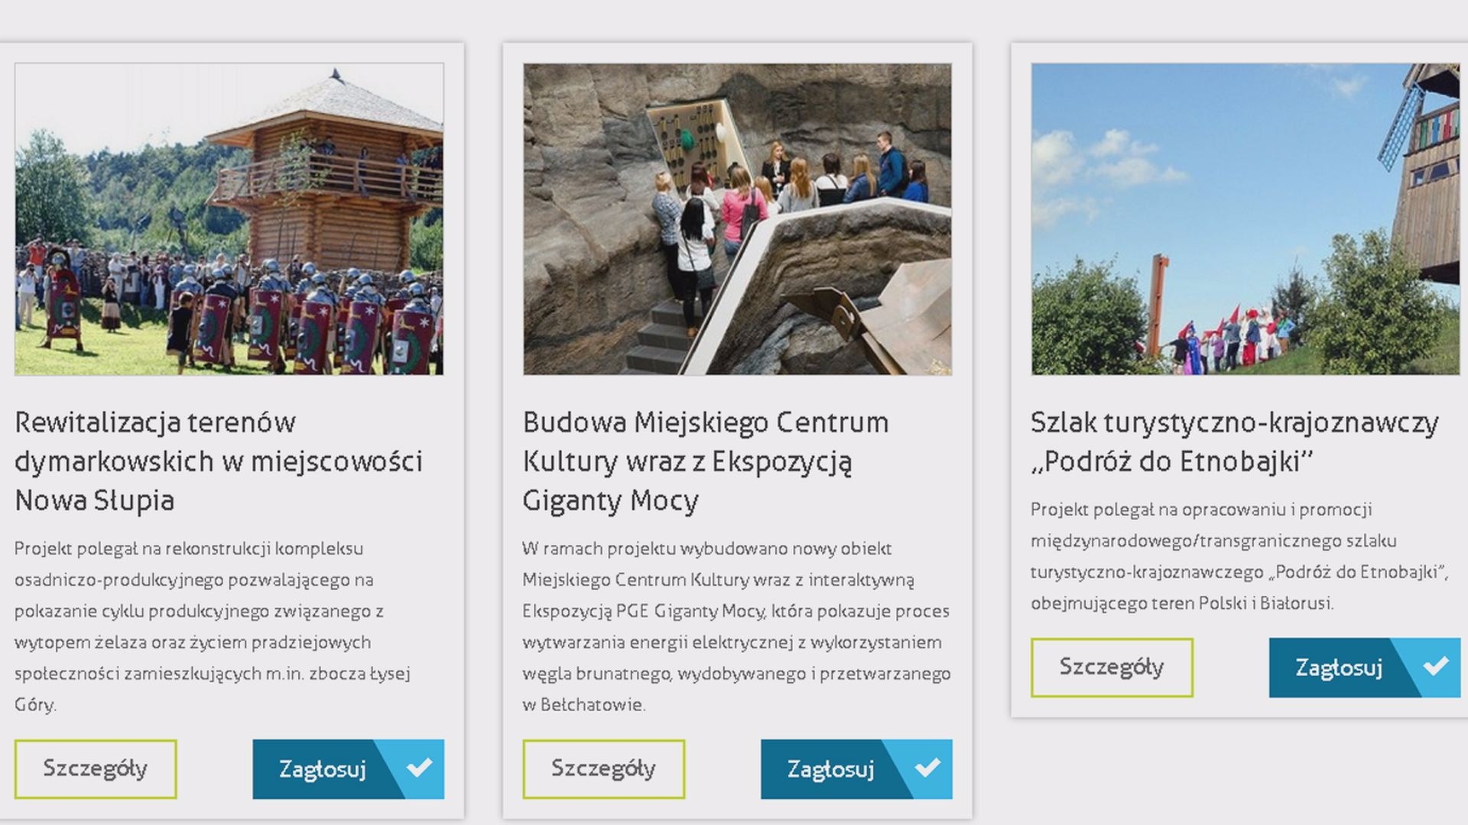1468x825 pixels.
Task: Open Szczegóły for the Giganty Mocy project
Action: pos(604,769)
